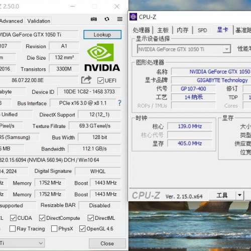Click the DirectX Support 12 (12_1) value

(x=99, y=114)
